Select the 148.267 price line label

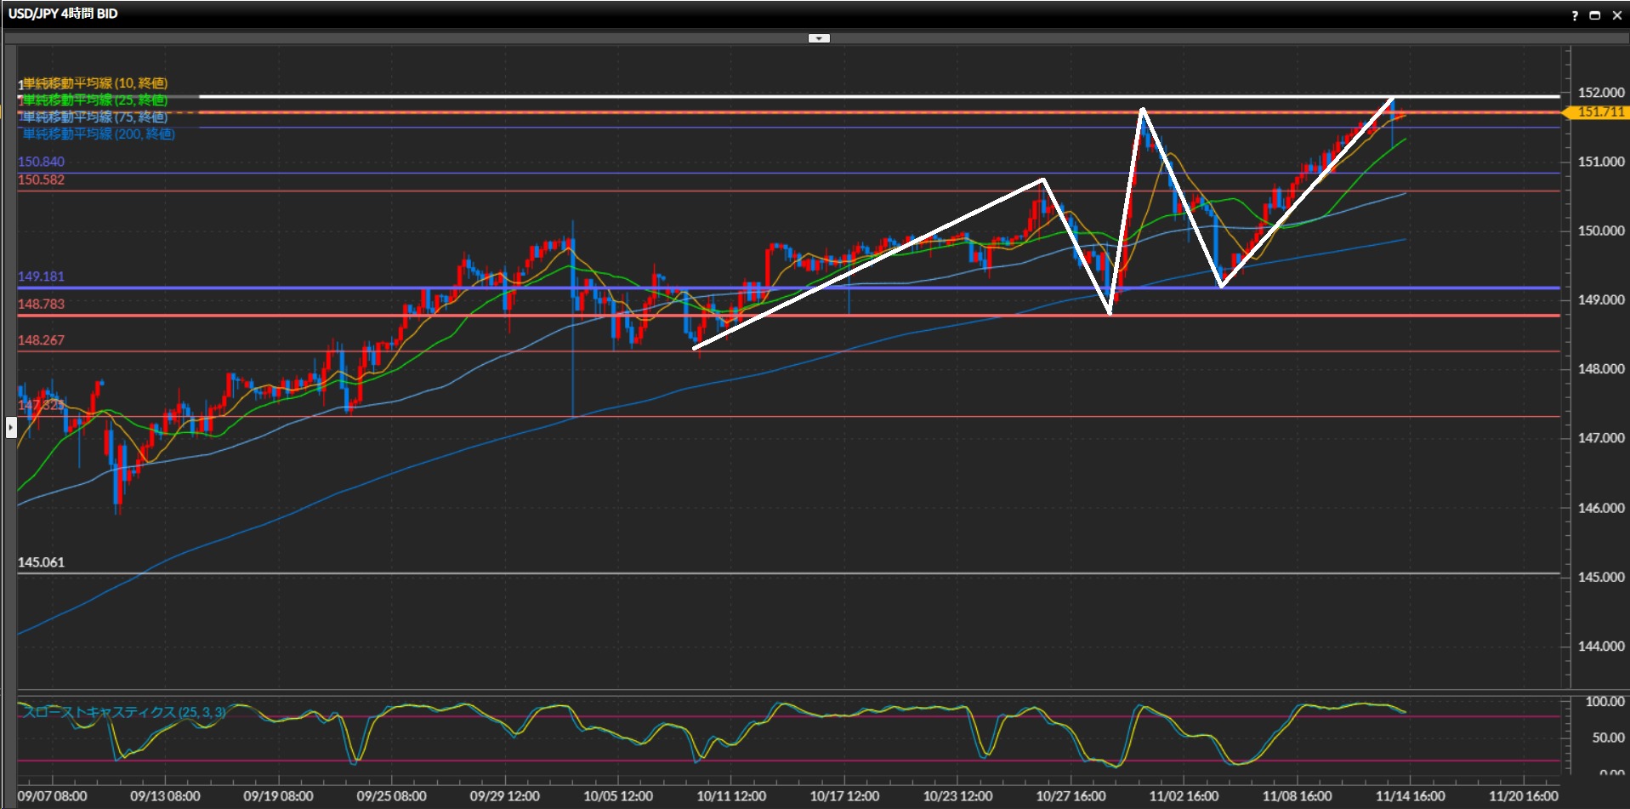point(41,340)
